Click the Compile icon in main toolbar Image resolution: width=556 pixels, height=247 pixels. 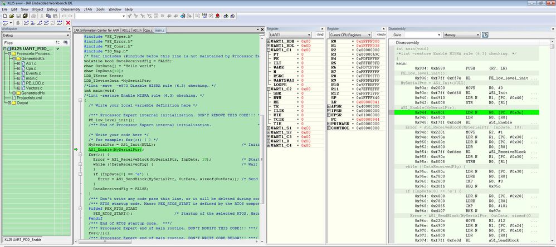coord(198,16)
